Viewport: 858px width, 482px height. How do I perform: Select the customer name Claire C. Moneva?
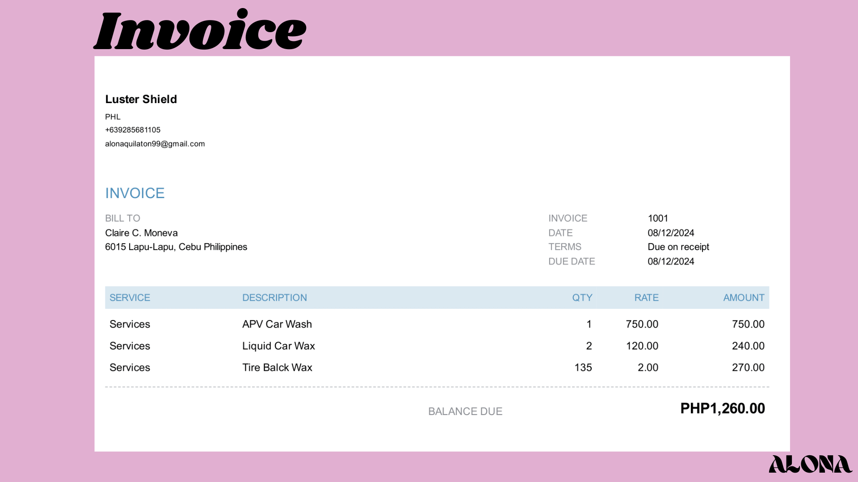(x=141, y=233)
